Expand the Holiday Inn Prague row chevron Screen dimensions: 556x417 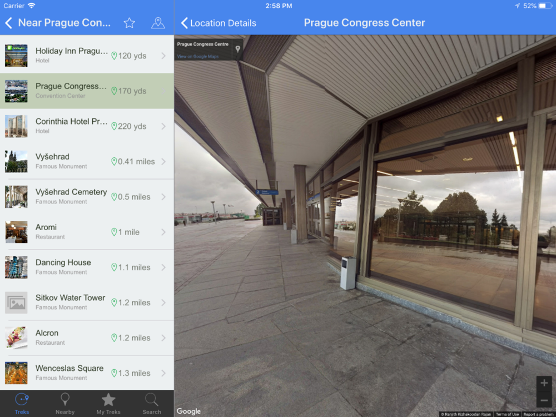(x=163, y=56)
